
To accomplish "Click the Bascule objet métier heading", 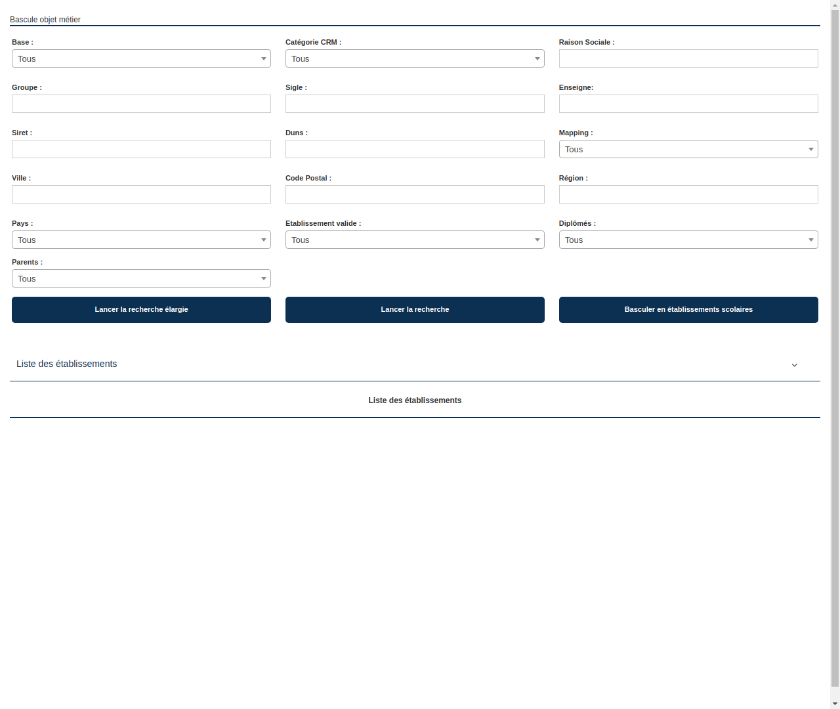I will 45,19.
